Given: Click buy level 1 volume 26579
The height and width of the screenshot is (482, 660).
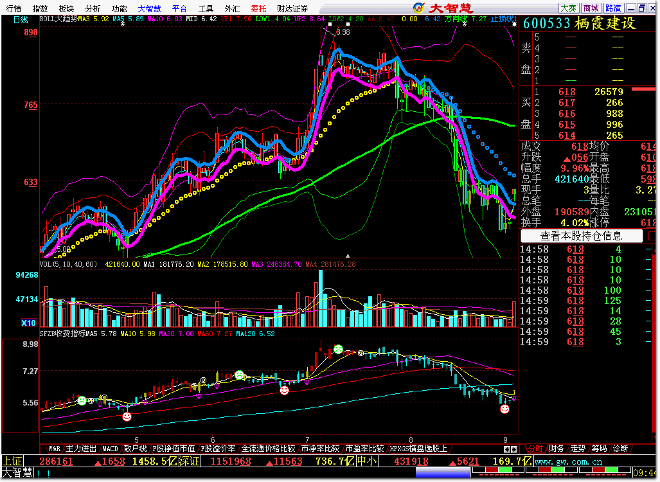Looking at the screenshot, I should coord(609,92).
